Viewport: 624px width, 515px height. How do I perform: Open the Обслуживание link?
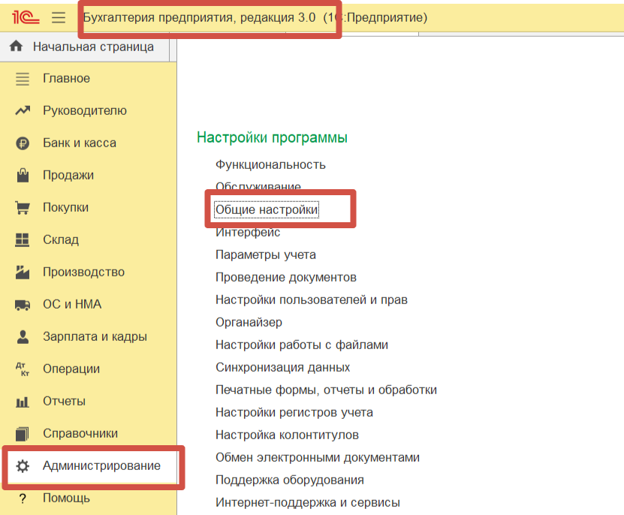(258, 186)
